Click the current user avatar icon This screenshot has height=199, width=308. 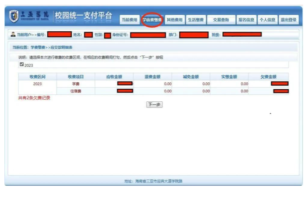pyautogui.click(x=13, y=35)
